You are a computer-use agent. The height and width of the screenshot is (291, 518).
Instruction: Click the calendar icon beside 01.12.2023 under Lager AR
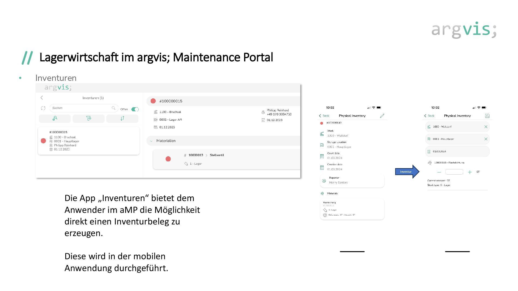click(x=156, y=127)
